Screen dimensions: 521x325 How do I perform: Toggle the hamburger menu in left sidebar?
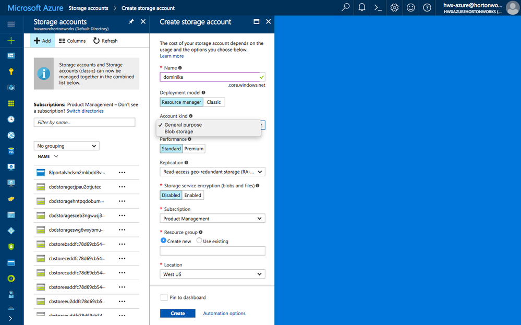(x=11, y=24)
